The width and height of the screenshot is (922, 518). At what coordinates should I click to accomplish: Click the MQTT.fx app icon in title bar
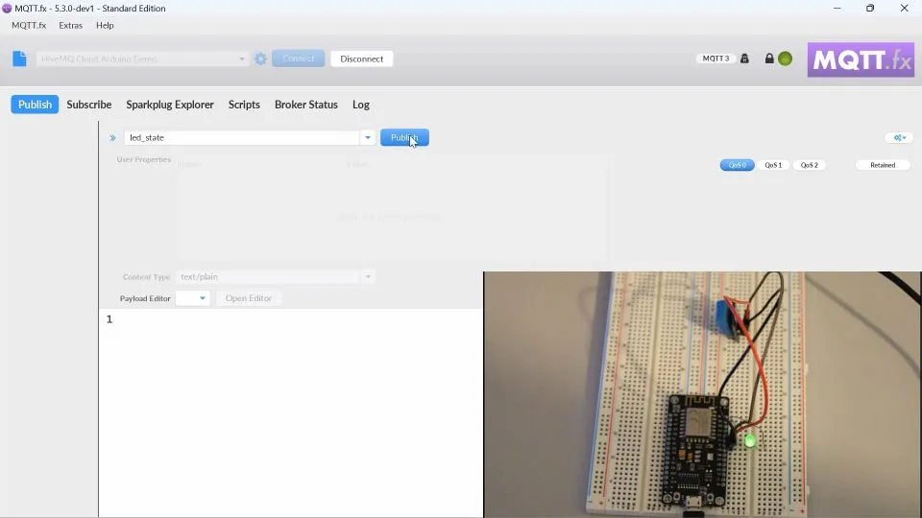pyautogui.click(x=7, y=9)
